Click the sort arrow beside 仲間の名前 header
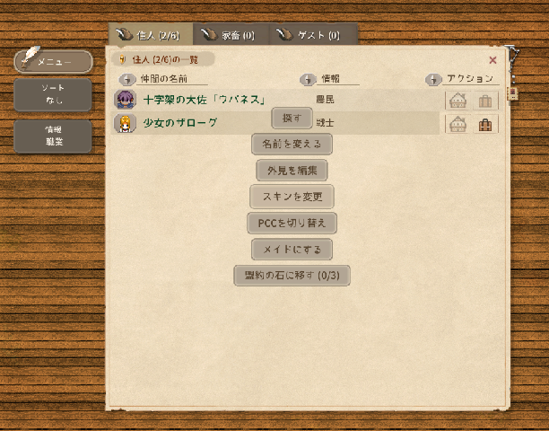 [125, 80]
